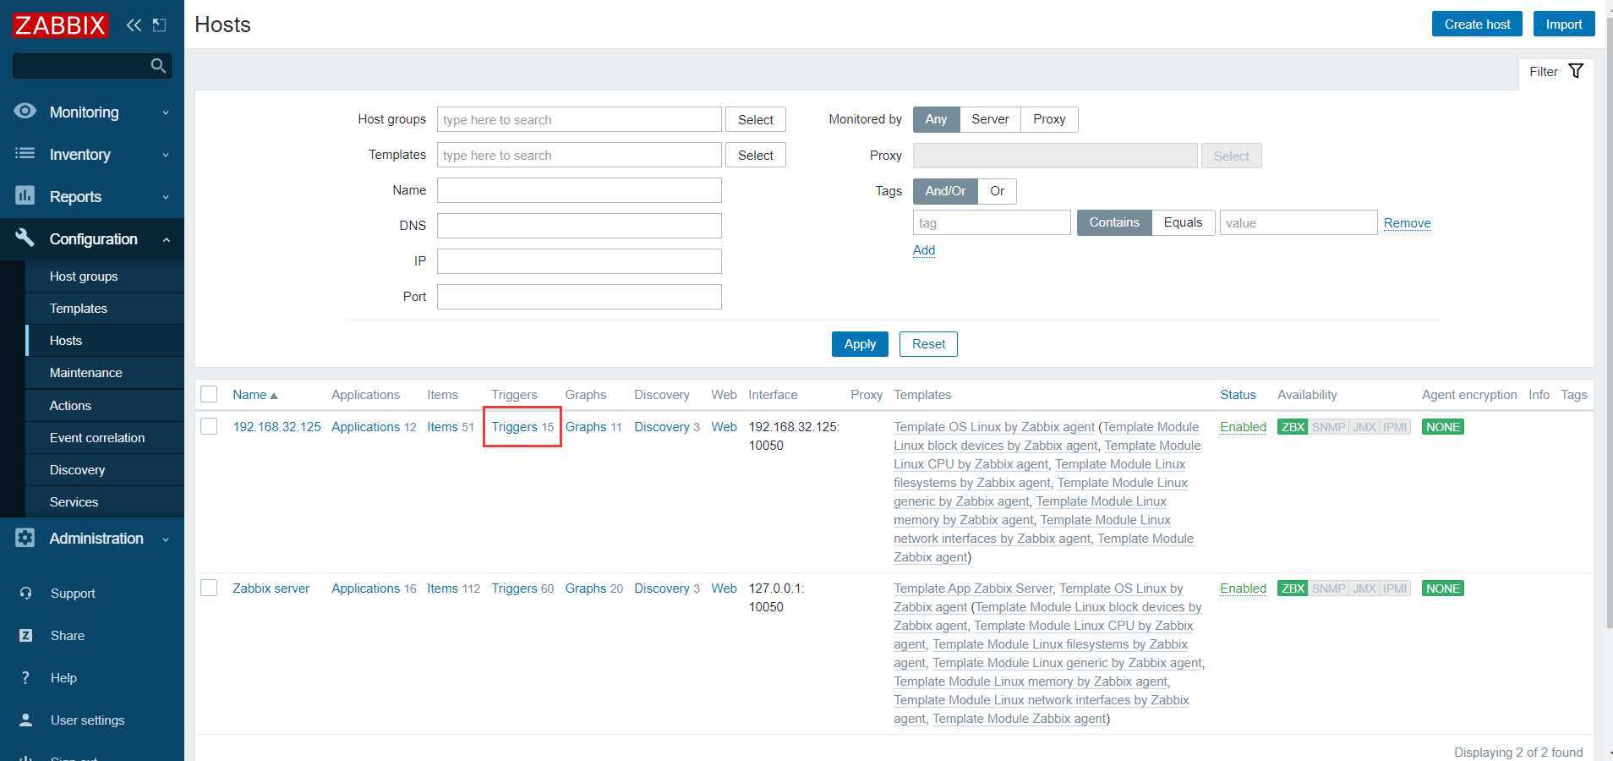Click the Help question mark icon
The width and height of the screenshot is (1613, 761).
[26, 678]
